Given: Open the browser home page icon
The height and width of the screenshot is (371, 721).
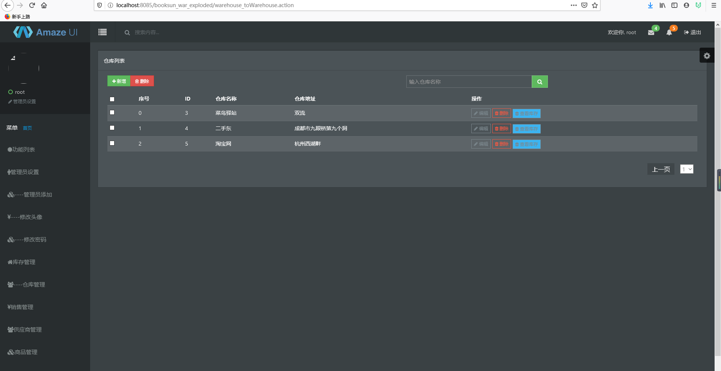Looking at the screenshot, I should click(x=44, y=5).
